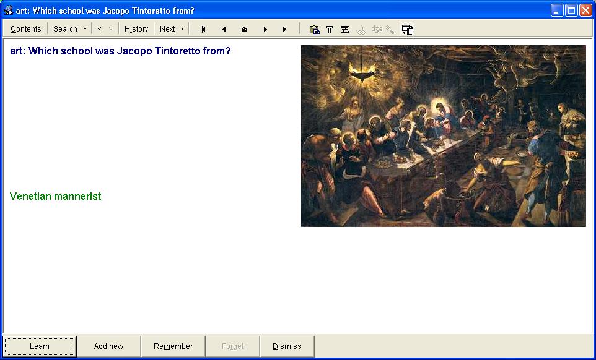
Task: Expand the Search dropdown arrow
Action: [x=85, y=29]
